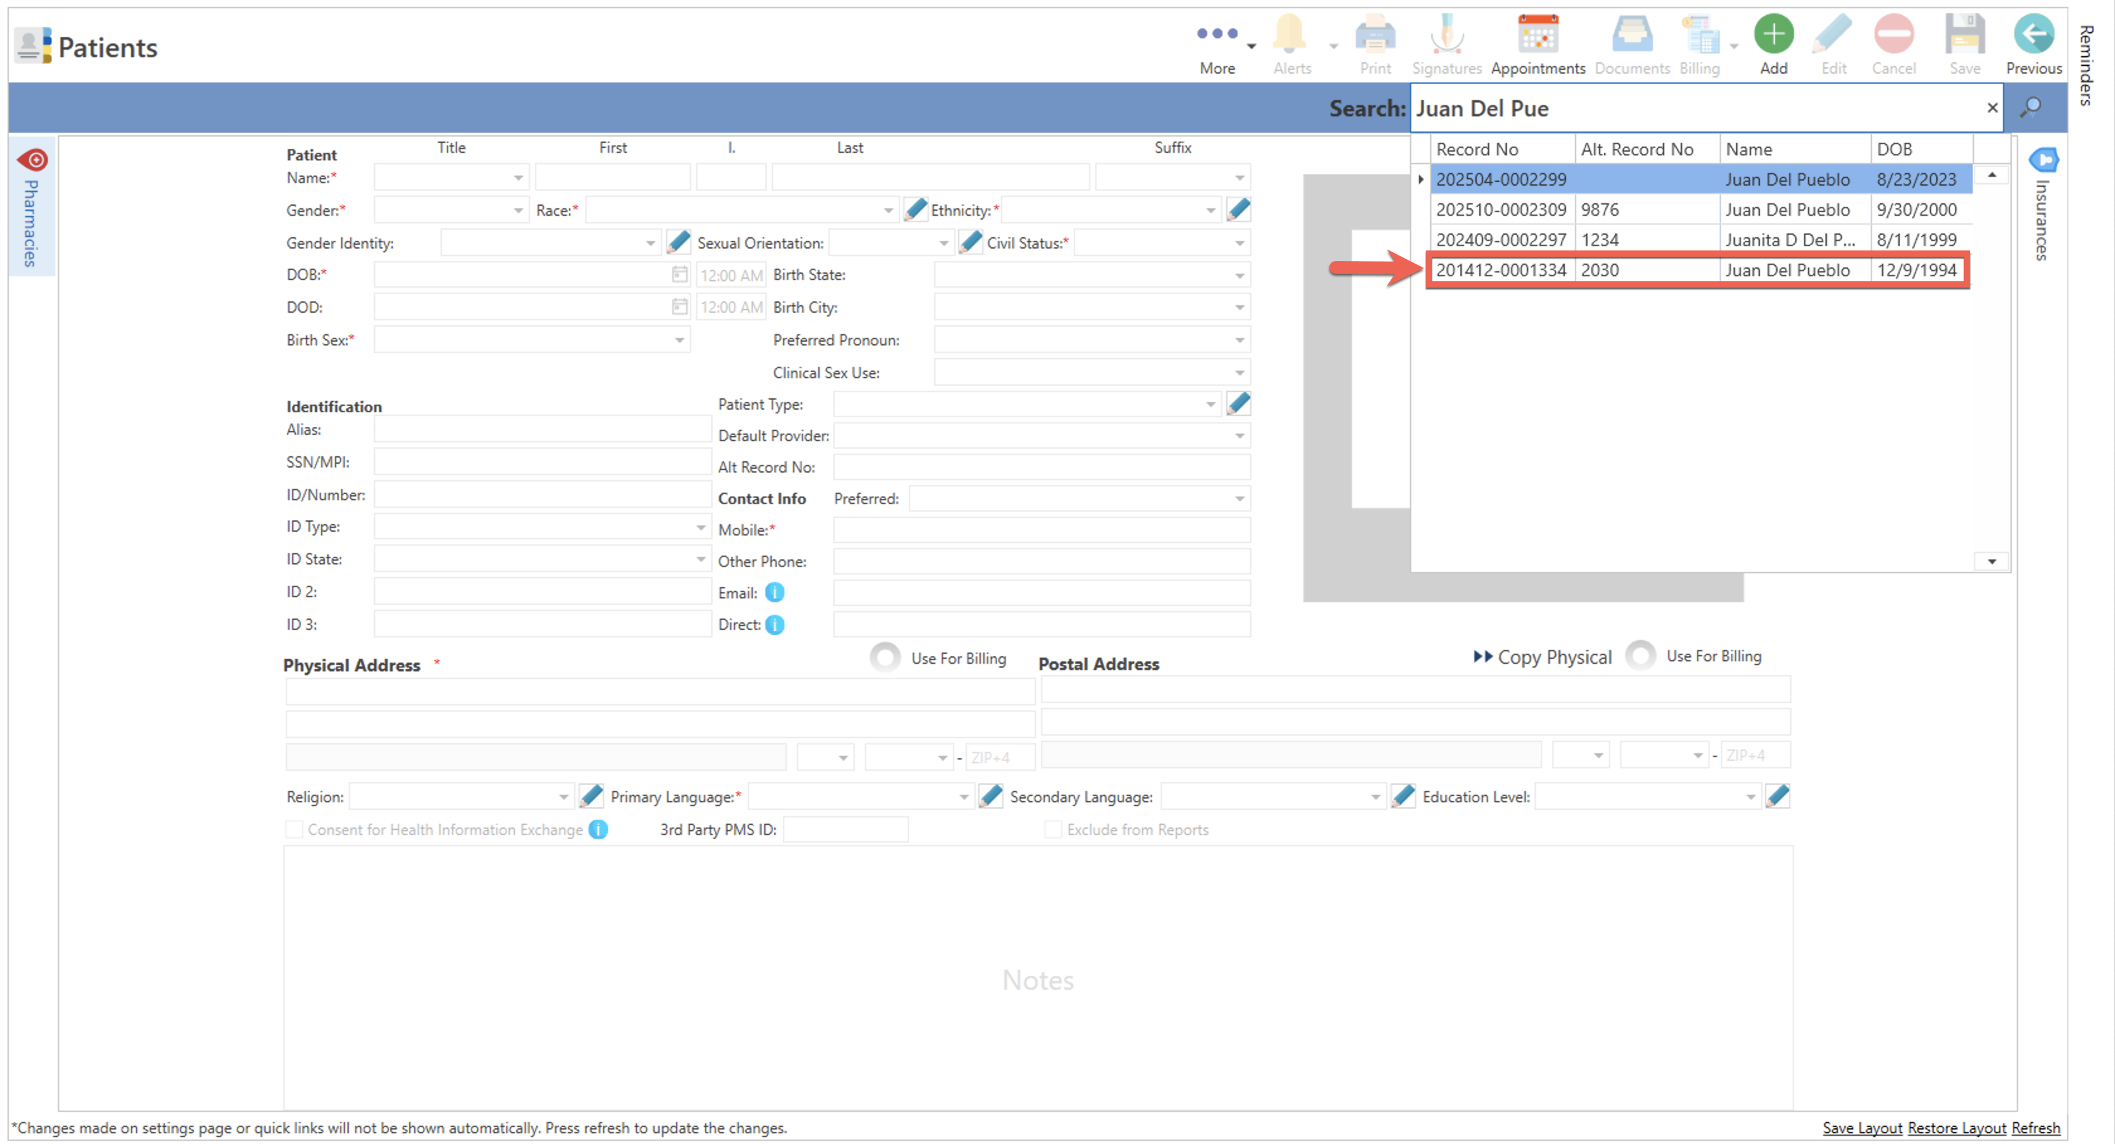The image size is (2115, 1144).
Task: Click the Copy Physical button
Action: pos(1542,658)
